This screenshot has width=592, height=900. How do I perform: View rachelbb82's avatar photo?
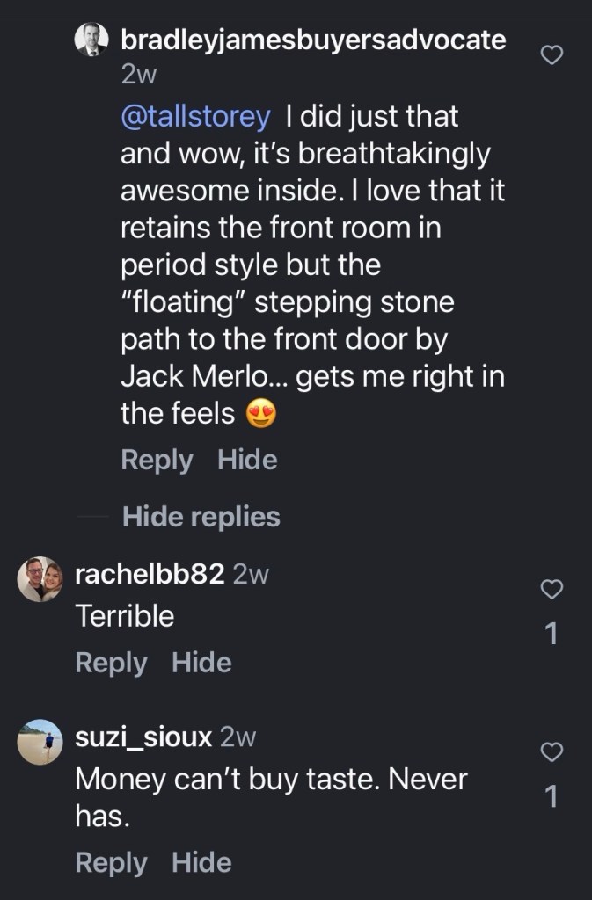[40, 579]
